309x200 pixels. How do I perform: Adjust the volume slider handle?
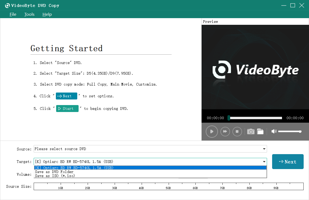[300, 131]
